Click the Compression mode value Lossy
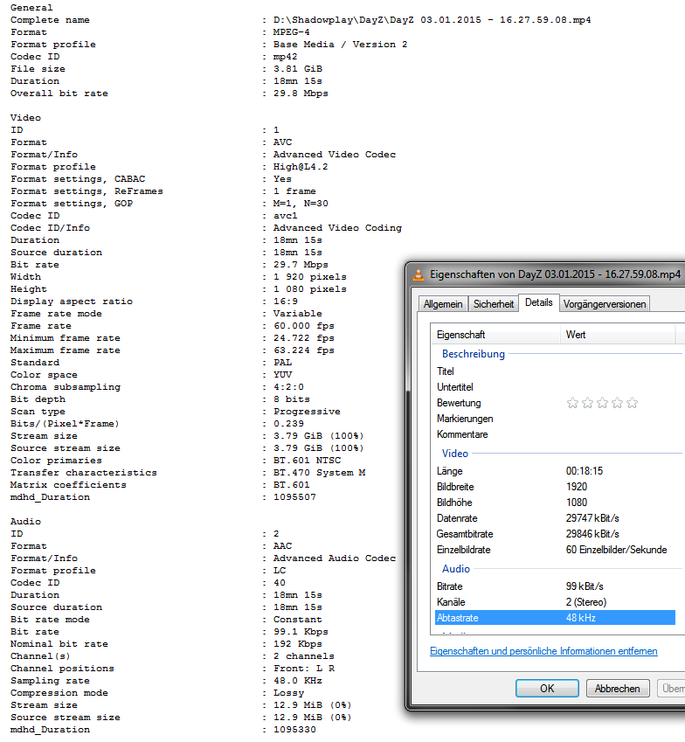This screenshot has height=742, width=685. 288,693
